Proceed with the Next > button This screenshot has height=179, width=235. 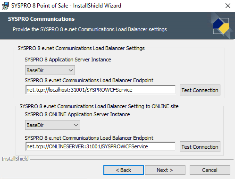(x=165, y=170)
